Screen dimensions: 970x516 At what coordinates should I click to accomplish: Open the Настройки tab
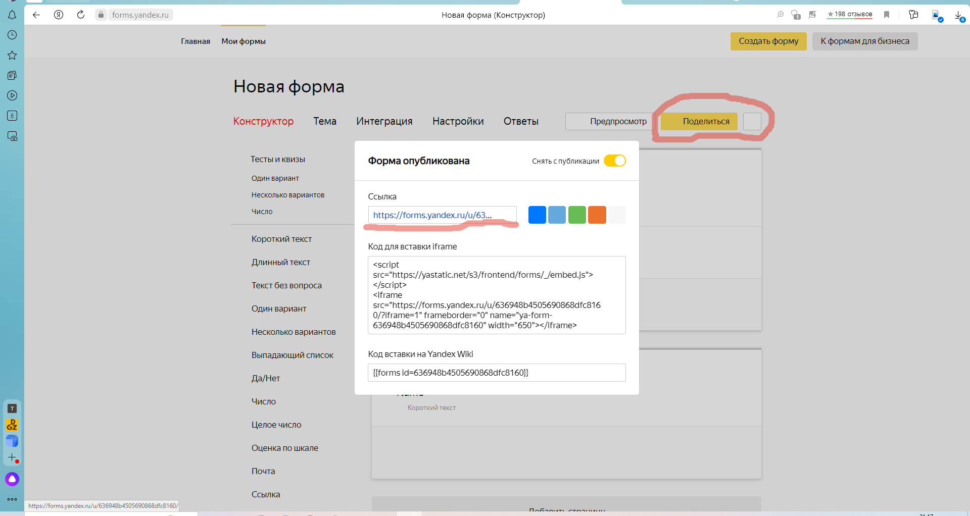coord(458,121)
